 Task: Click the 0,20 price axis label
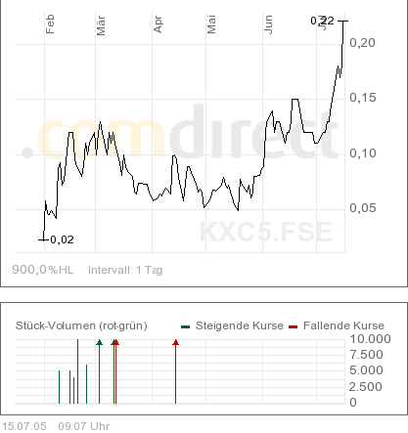[x=362, y=43]
